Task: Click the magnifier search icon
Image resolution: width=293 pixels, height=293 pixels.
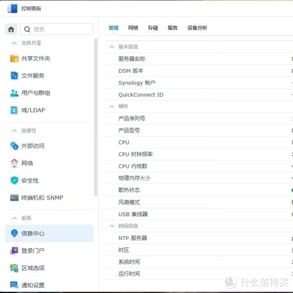Action: click(27, 29)
